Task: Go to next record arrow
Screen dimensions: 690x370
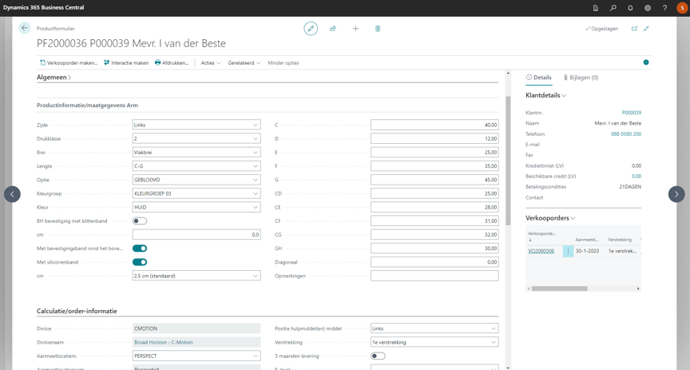Action: point(676,194)
